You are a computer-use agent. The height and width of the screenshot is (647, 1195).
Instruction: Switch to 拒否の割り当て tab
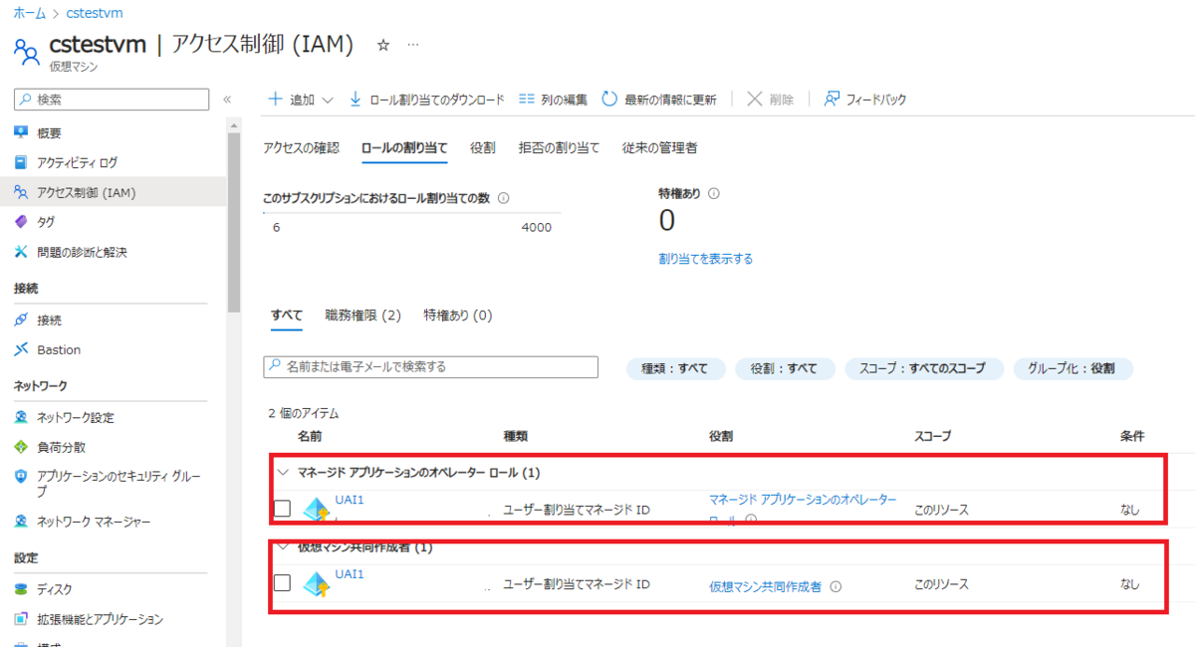(x=559, y=147)
